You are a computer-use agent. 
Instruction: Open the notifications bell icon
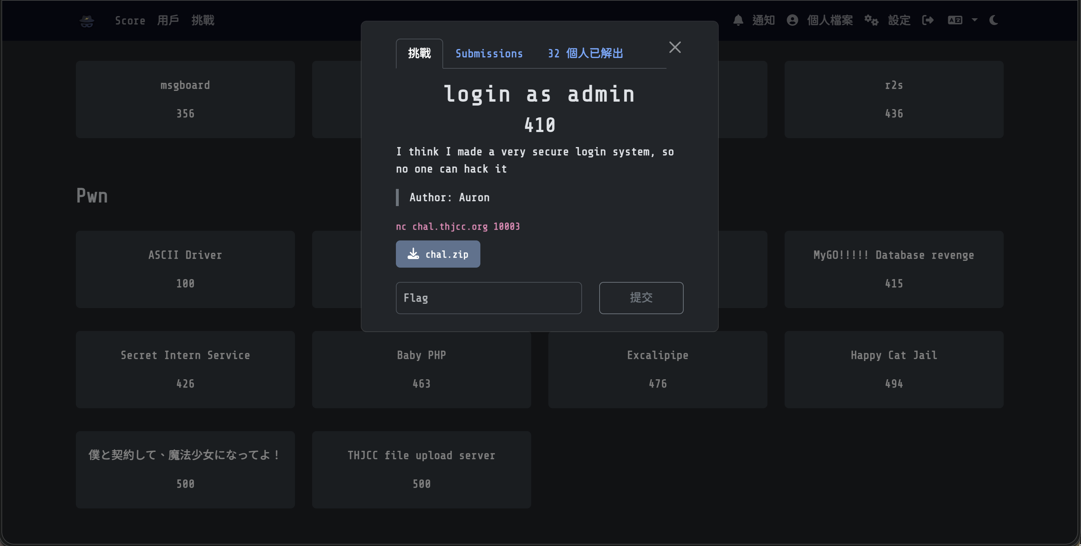point(738,20)
